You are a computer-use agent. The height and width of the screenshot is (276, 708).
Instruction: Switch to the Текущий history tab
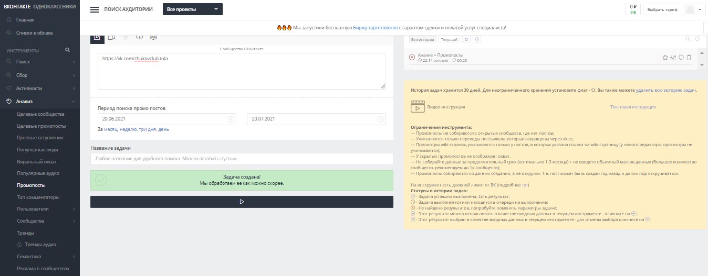click(x=449, y=39)
